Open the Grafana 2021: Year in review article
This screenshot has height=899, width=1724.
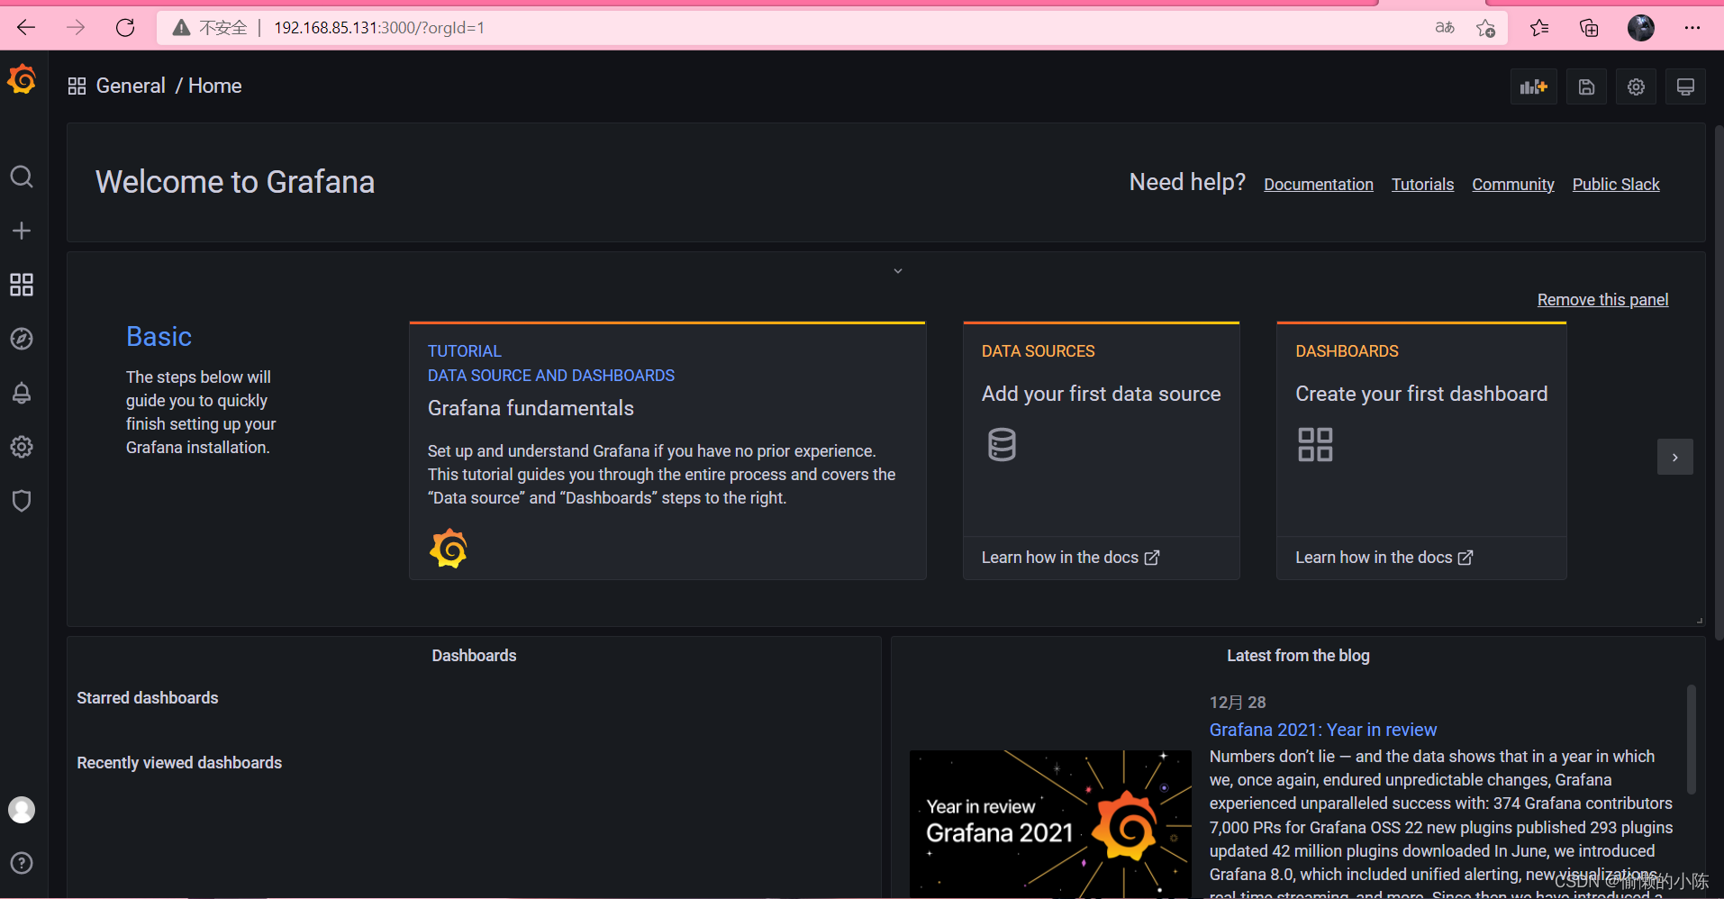1322,730
